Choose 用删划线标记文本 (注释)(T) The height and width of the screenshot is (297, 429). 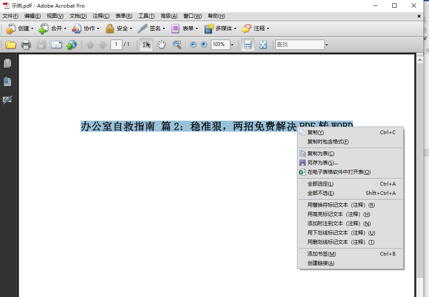(x=350, y=242)
